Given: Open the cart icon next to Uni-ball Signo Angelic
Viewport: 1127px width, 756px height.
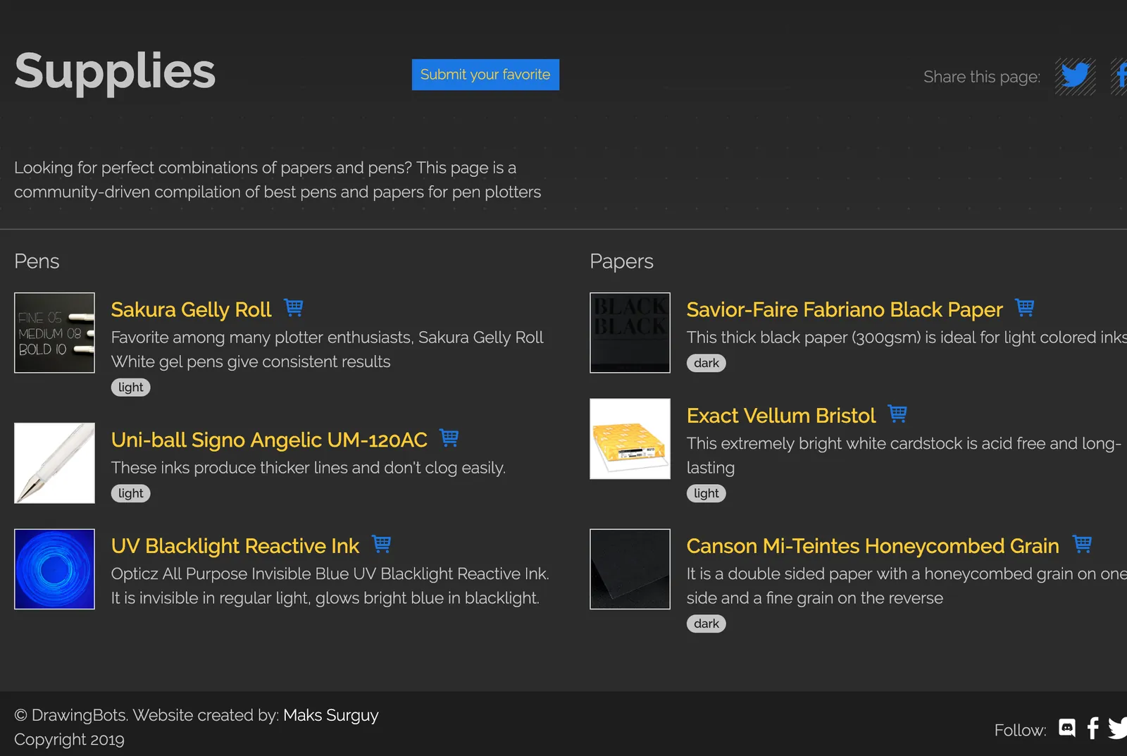Looking at the screenshot, I should coord(449,438).
